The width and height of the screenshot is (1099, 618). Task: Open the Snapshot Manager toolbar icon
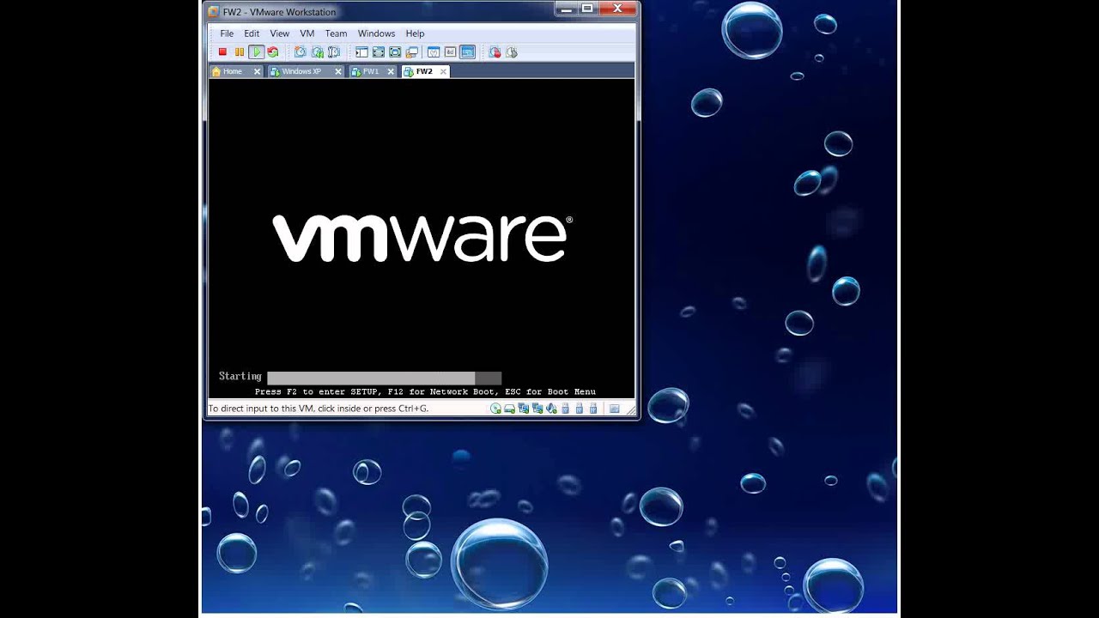coord(334,52)
